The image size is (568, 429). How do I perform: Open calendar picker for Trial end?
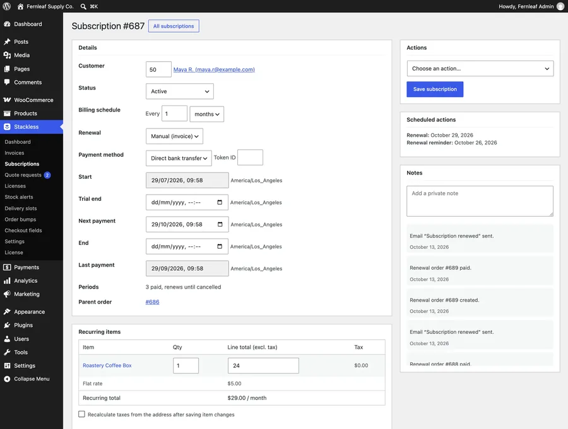pyautogui.click(x=220, y=202)
